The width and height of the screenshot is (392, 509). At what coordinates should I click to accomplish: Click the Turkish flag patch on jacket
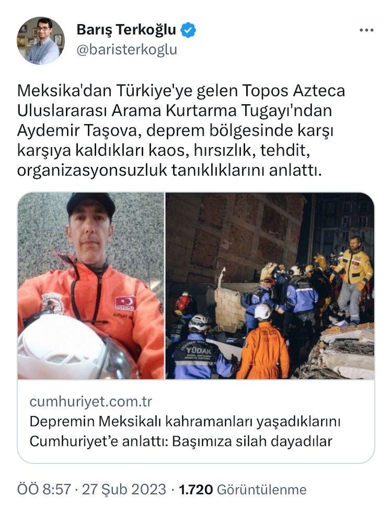point(125,303)
